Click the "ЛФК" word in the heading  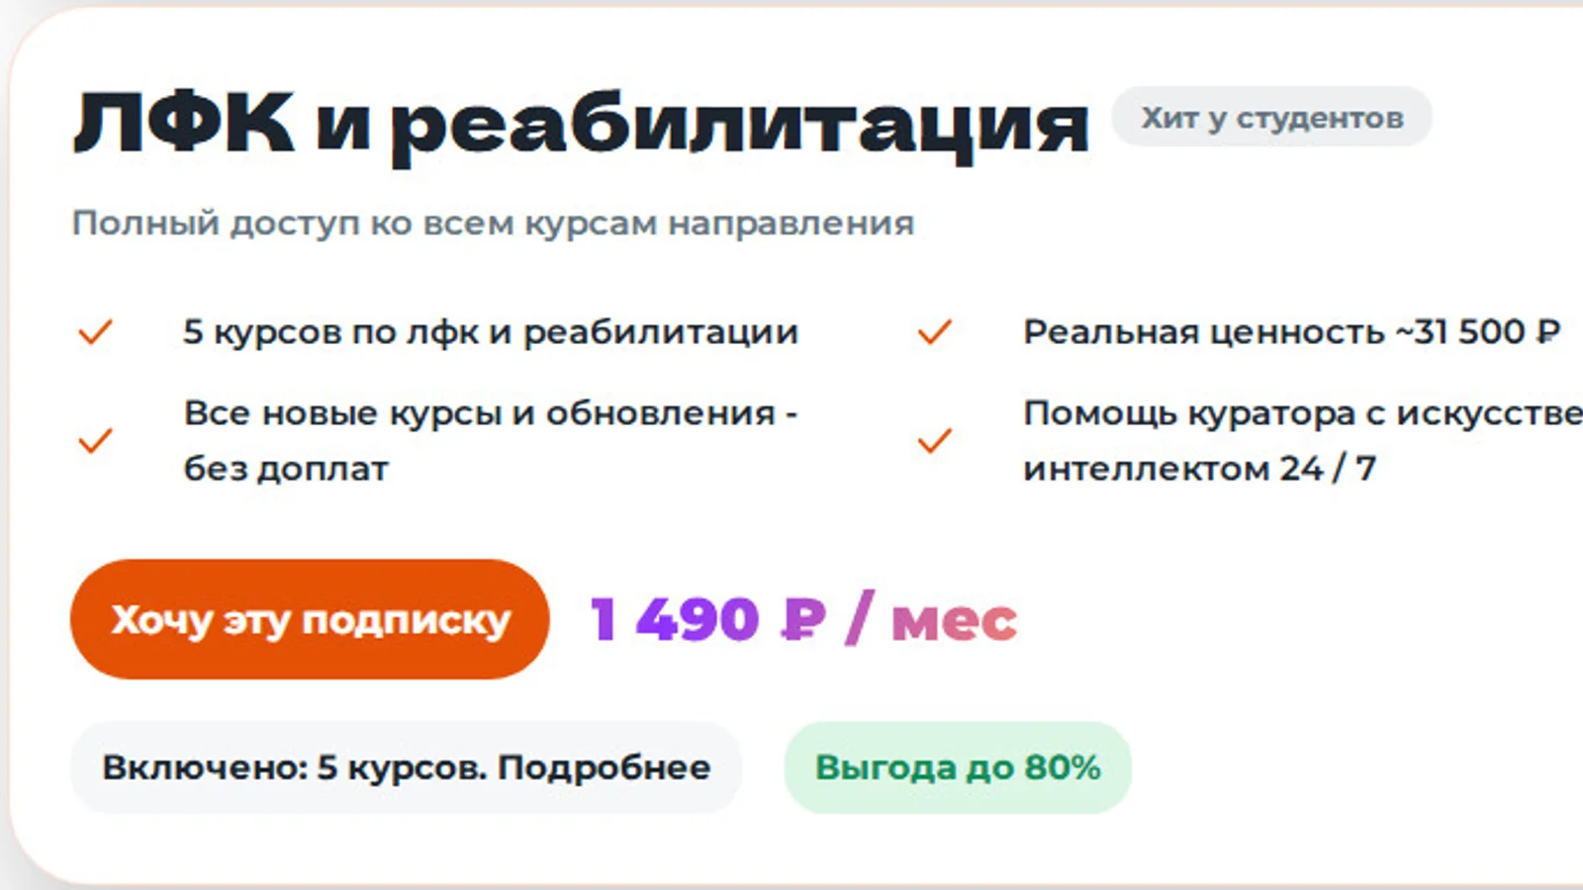[184, 123]
